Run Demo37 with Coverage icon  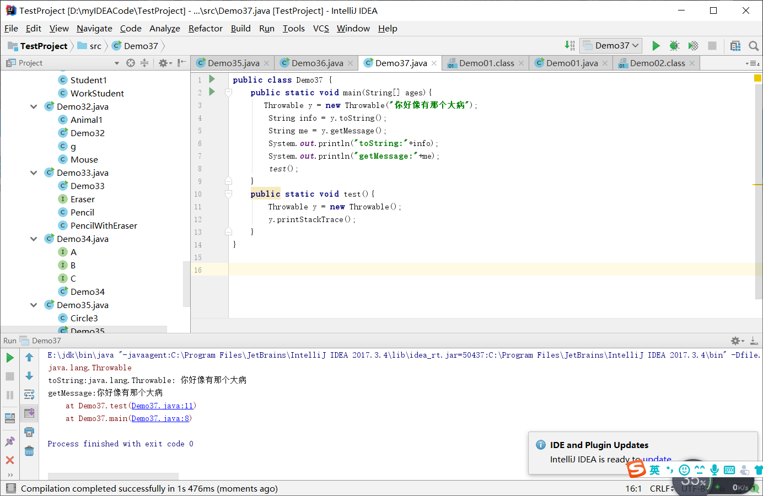click(x=693, y=46)
